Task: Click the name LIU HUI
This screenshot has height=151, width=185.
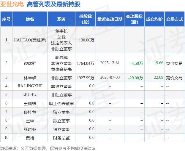Action: (30, 94)
